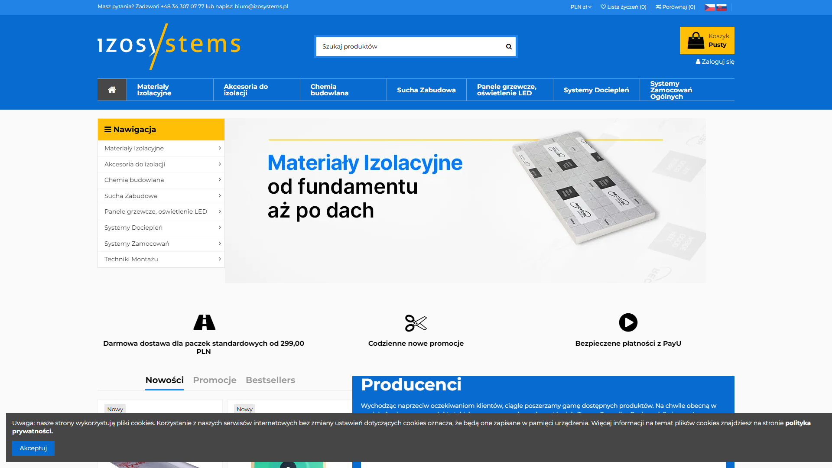The height and width of the screenshot is (468, 832).
Task: Open Chemia budowlana top menu
Action: pyautogui.click(x=329, y=90)
